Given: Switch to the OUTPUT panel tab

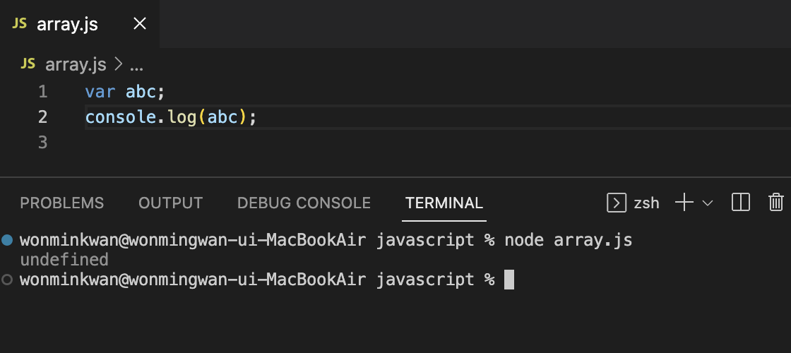Looking at the screenshot, I should click(x=170, y=203).
